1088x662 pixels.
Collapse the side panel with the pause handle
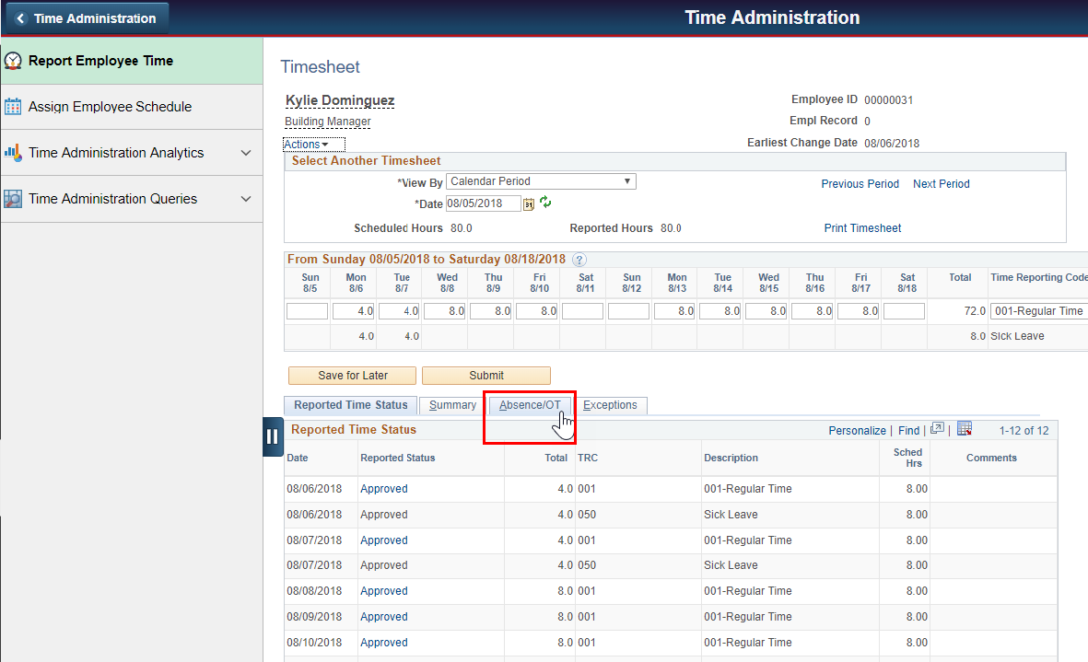(x=273, y=436)
